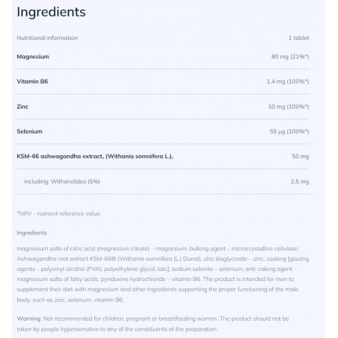Select the smaller Ingredients subheading
This screenshot has height=338, width=338.
pyautogui.click(x=32, y=233)
